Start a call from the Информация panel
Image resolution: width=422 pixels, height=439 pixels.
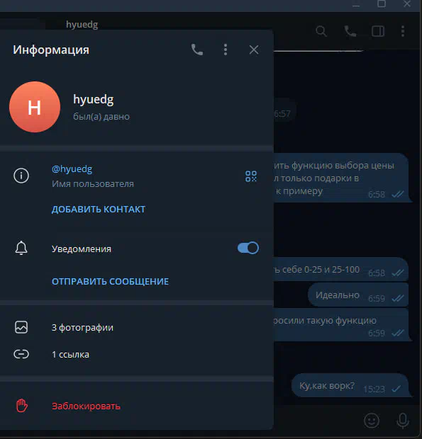197,50
